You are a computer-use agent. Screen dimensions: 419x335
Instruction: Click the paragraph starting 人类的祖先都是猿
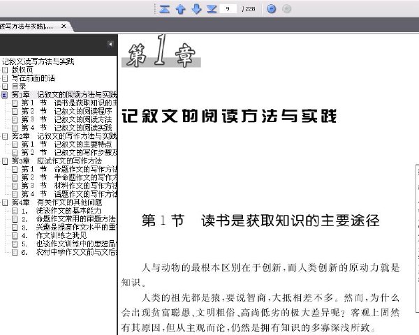click(260, 312)
